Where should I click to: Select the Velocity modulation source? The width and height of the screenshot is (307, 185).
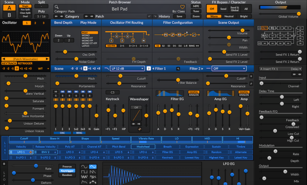click(x=21, y=147)
